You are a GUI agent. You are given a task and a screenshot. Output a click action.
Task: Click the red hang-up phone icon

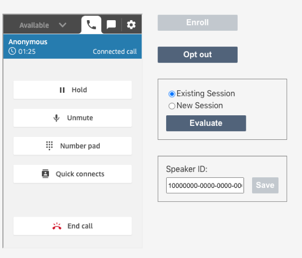(57, 226)
